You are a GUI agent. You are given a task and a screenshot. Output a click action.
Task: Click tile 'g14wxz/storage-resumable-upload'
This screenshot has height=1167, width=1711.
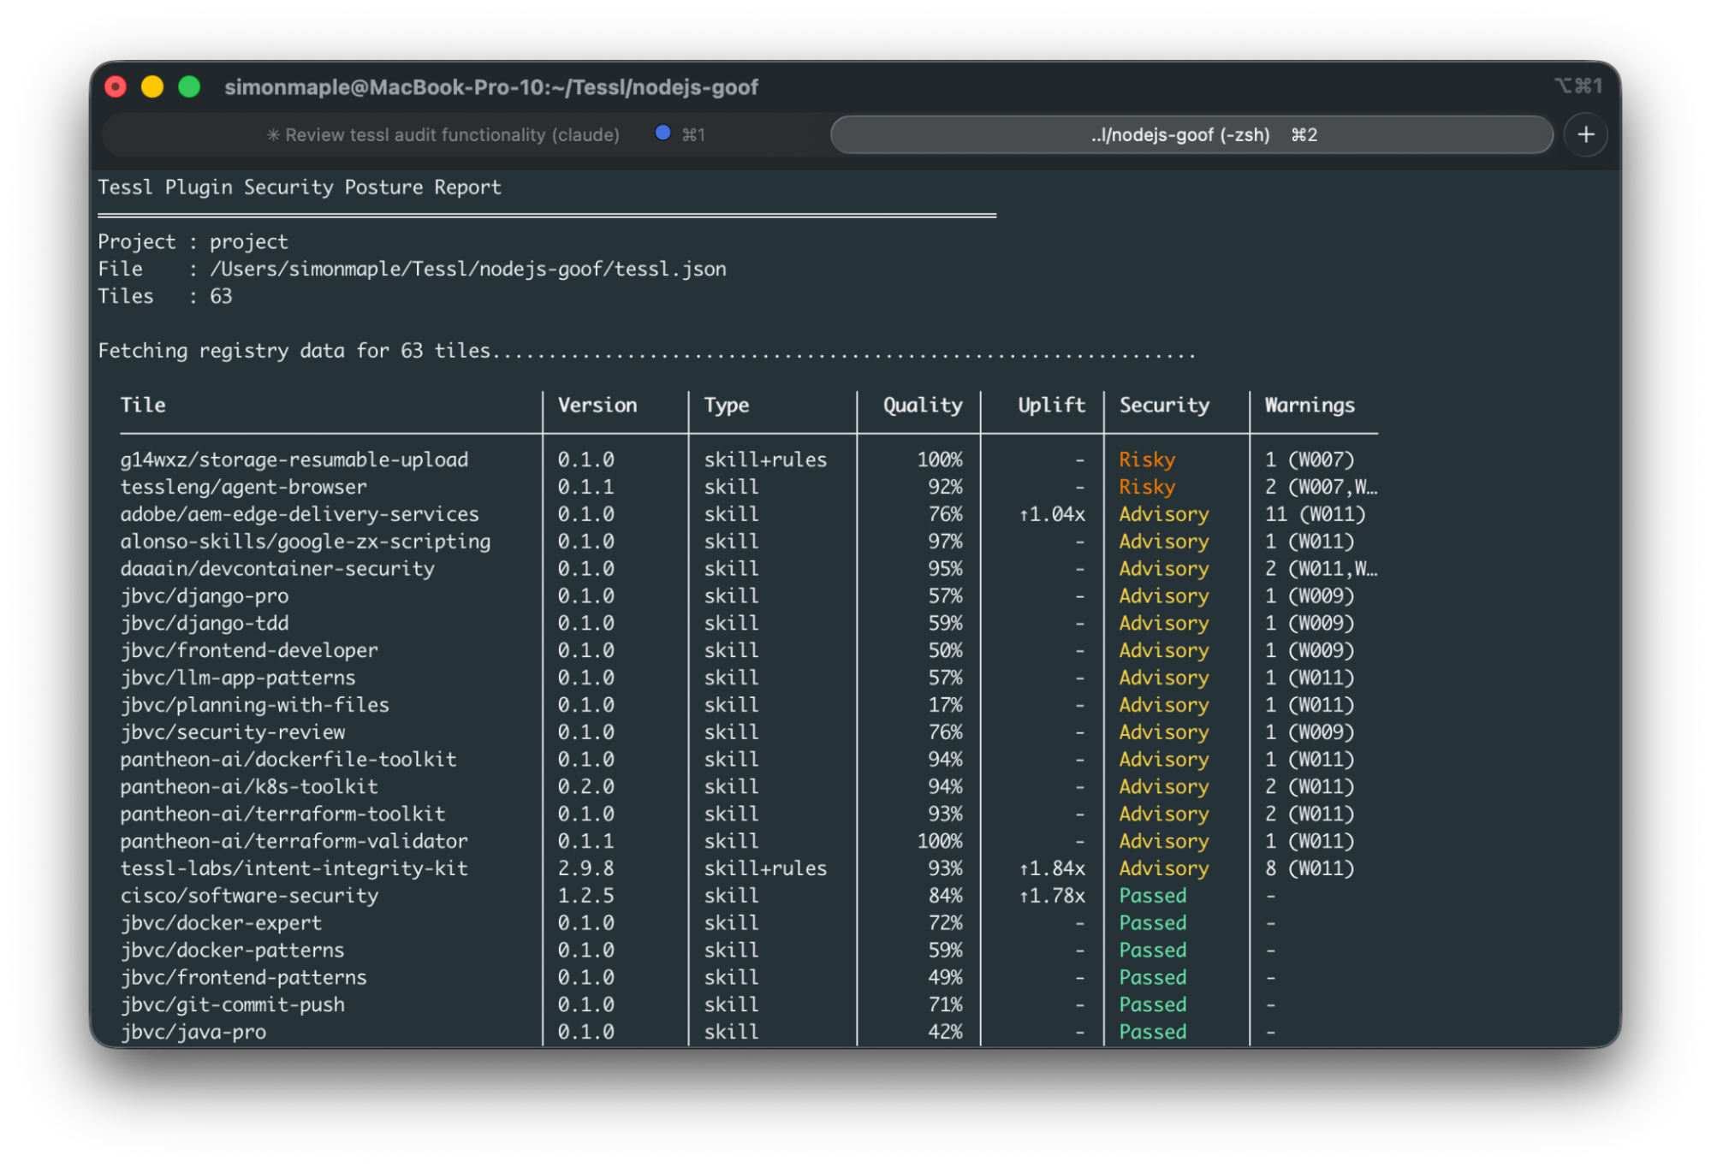point(294,460)
